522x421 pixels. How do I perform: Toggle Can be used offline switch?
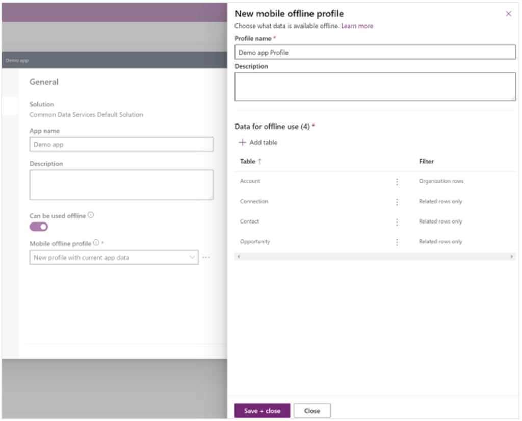(x=39, y=227)
